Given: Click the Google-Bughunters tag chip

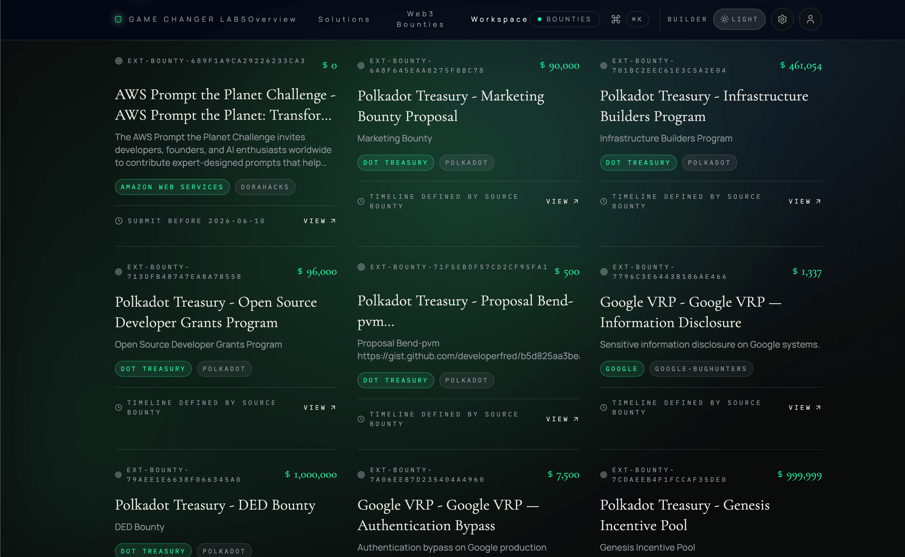Looking at the screenshot, I should [x=700, y=369].
